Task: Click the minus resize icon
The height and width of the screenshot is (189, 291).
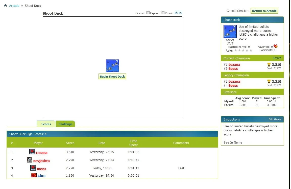Action: (180, 13)
